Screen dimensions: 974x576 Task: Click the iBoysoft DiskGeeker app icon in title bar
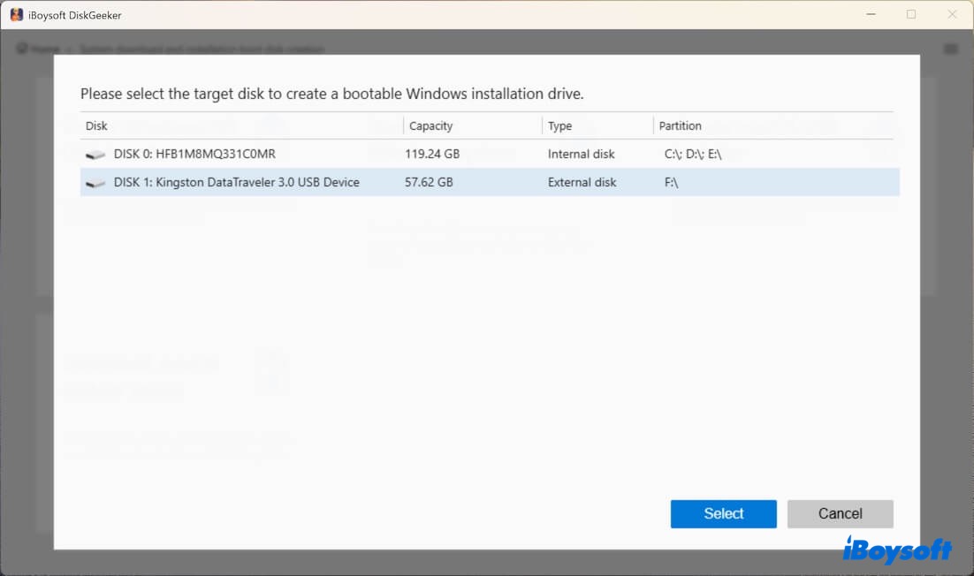point(17,15)
